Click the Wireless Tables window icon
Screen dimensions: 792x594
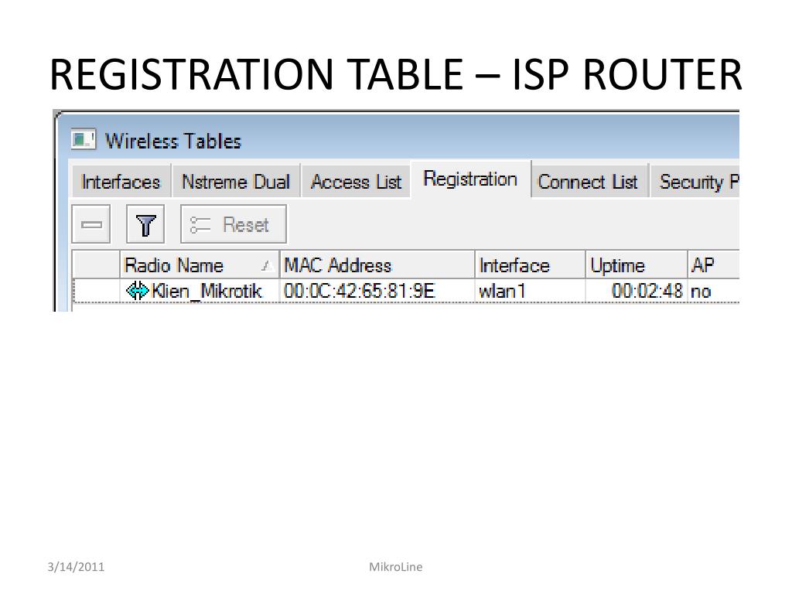click(x=84, y=139)
